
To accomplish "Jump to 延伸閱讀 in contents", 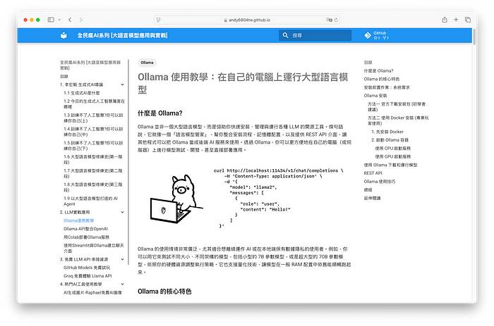I will coord(372,198).
